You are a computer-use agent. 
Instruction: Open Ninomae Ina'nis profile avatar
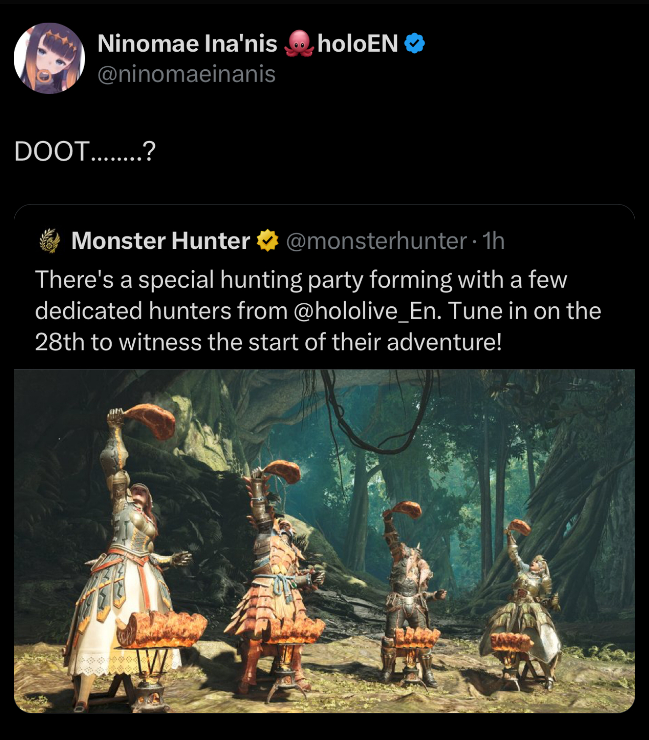tap(49, 58)
